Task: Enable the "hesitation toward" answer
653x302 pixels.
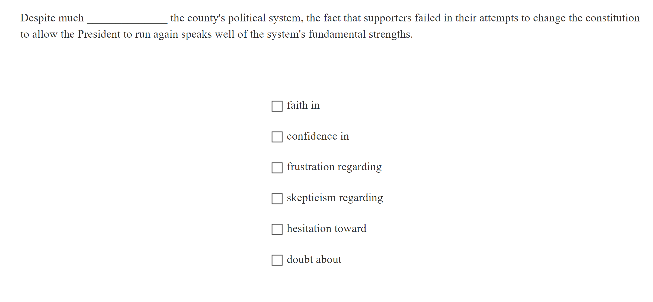Action: [276, 229]
